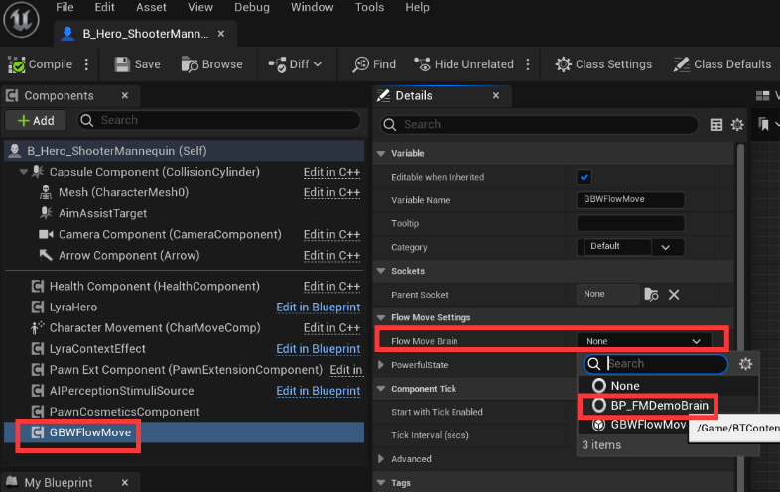The width and height of the screenshot is (780, 492).
Task: Open Class Defaults
Action: pyautogui.click(x=722, y=64)
